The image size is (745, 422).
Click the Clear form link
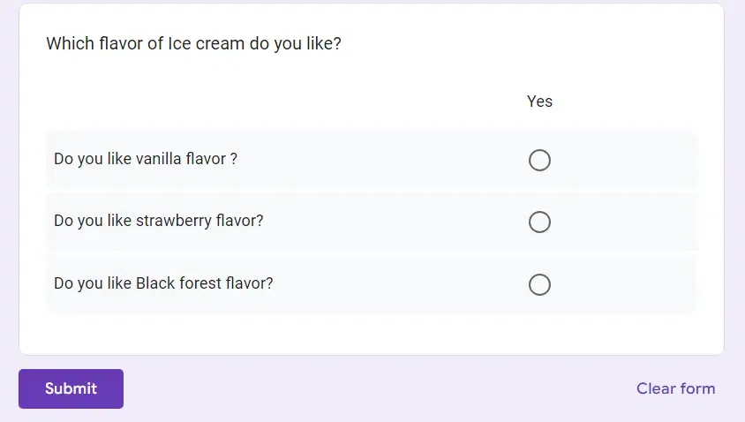pyautogui.click(x=675, y=388)
